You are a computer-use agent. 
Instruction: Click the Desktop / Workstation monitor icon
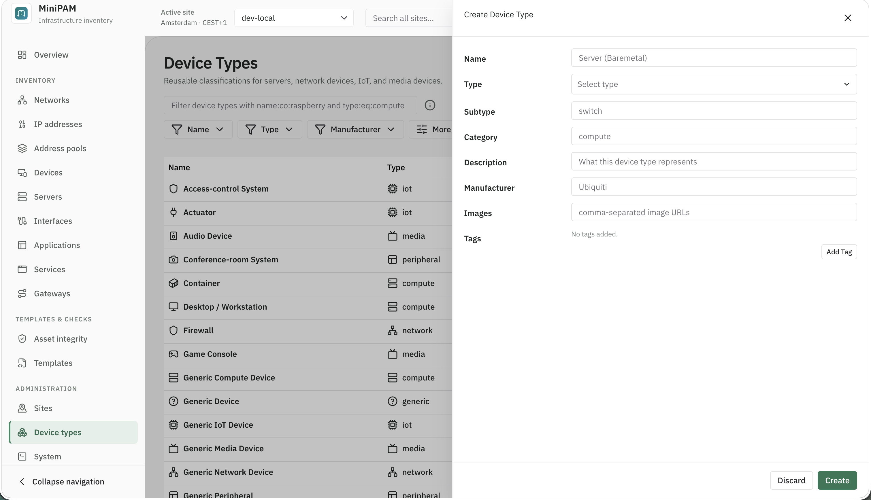[x=174, y=307]
